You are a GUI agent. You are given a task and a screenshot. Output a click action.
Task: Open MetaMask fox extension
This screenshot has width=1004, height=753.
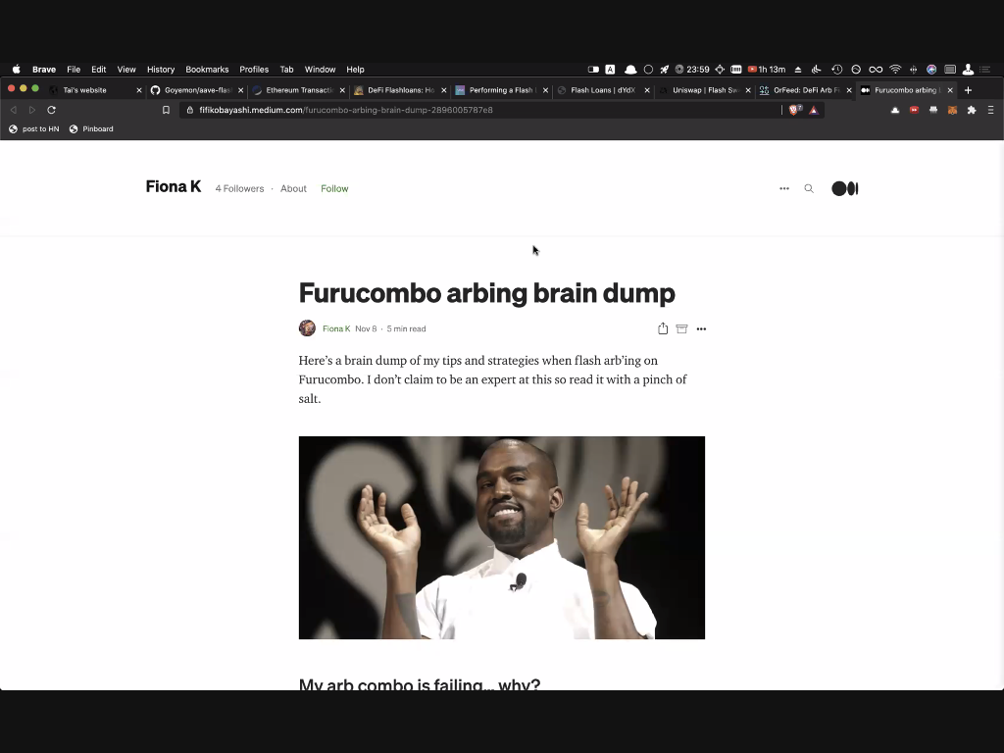pyautogui.click(x=952, y=110)
